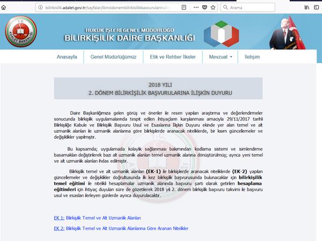Click the Firefox home icon
The height and width of the screenshot is (241, 322).
(x=4, y=7)
